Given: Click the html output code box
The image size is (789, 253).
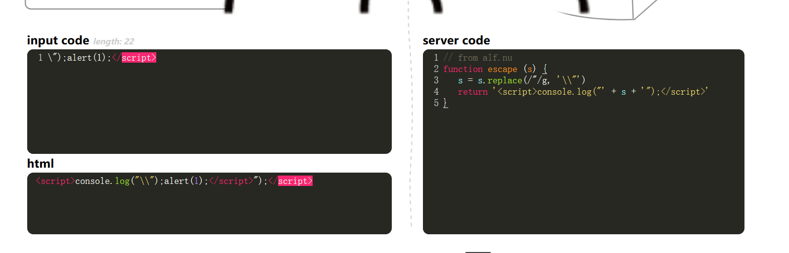Looking at the screenshot, I should [x=209, y=203].
